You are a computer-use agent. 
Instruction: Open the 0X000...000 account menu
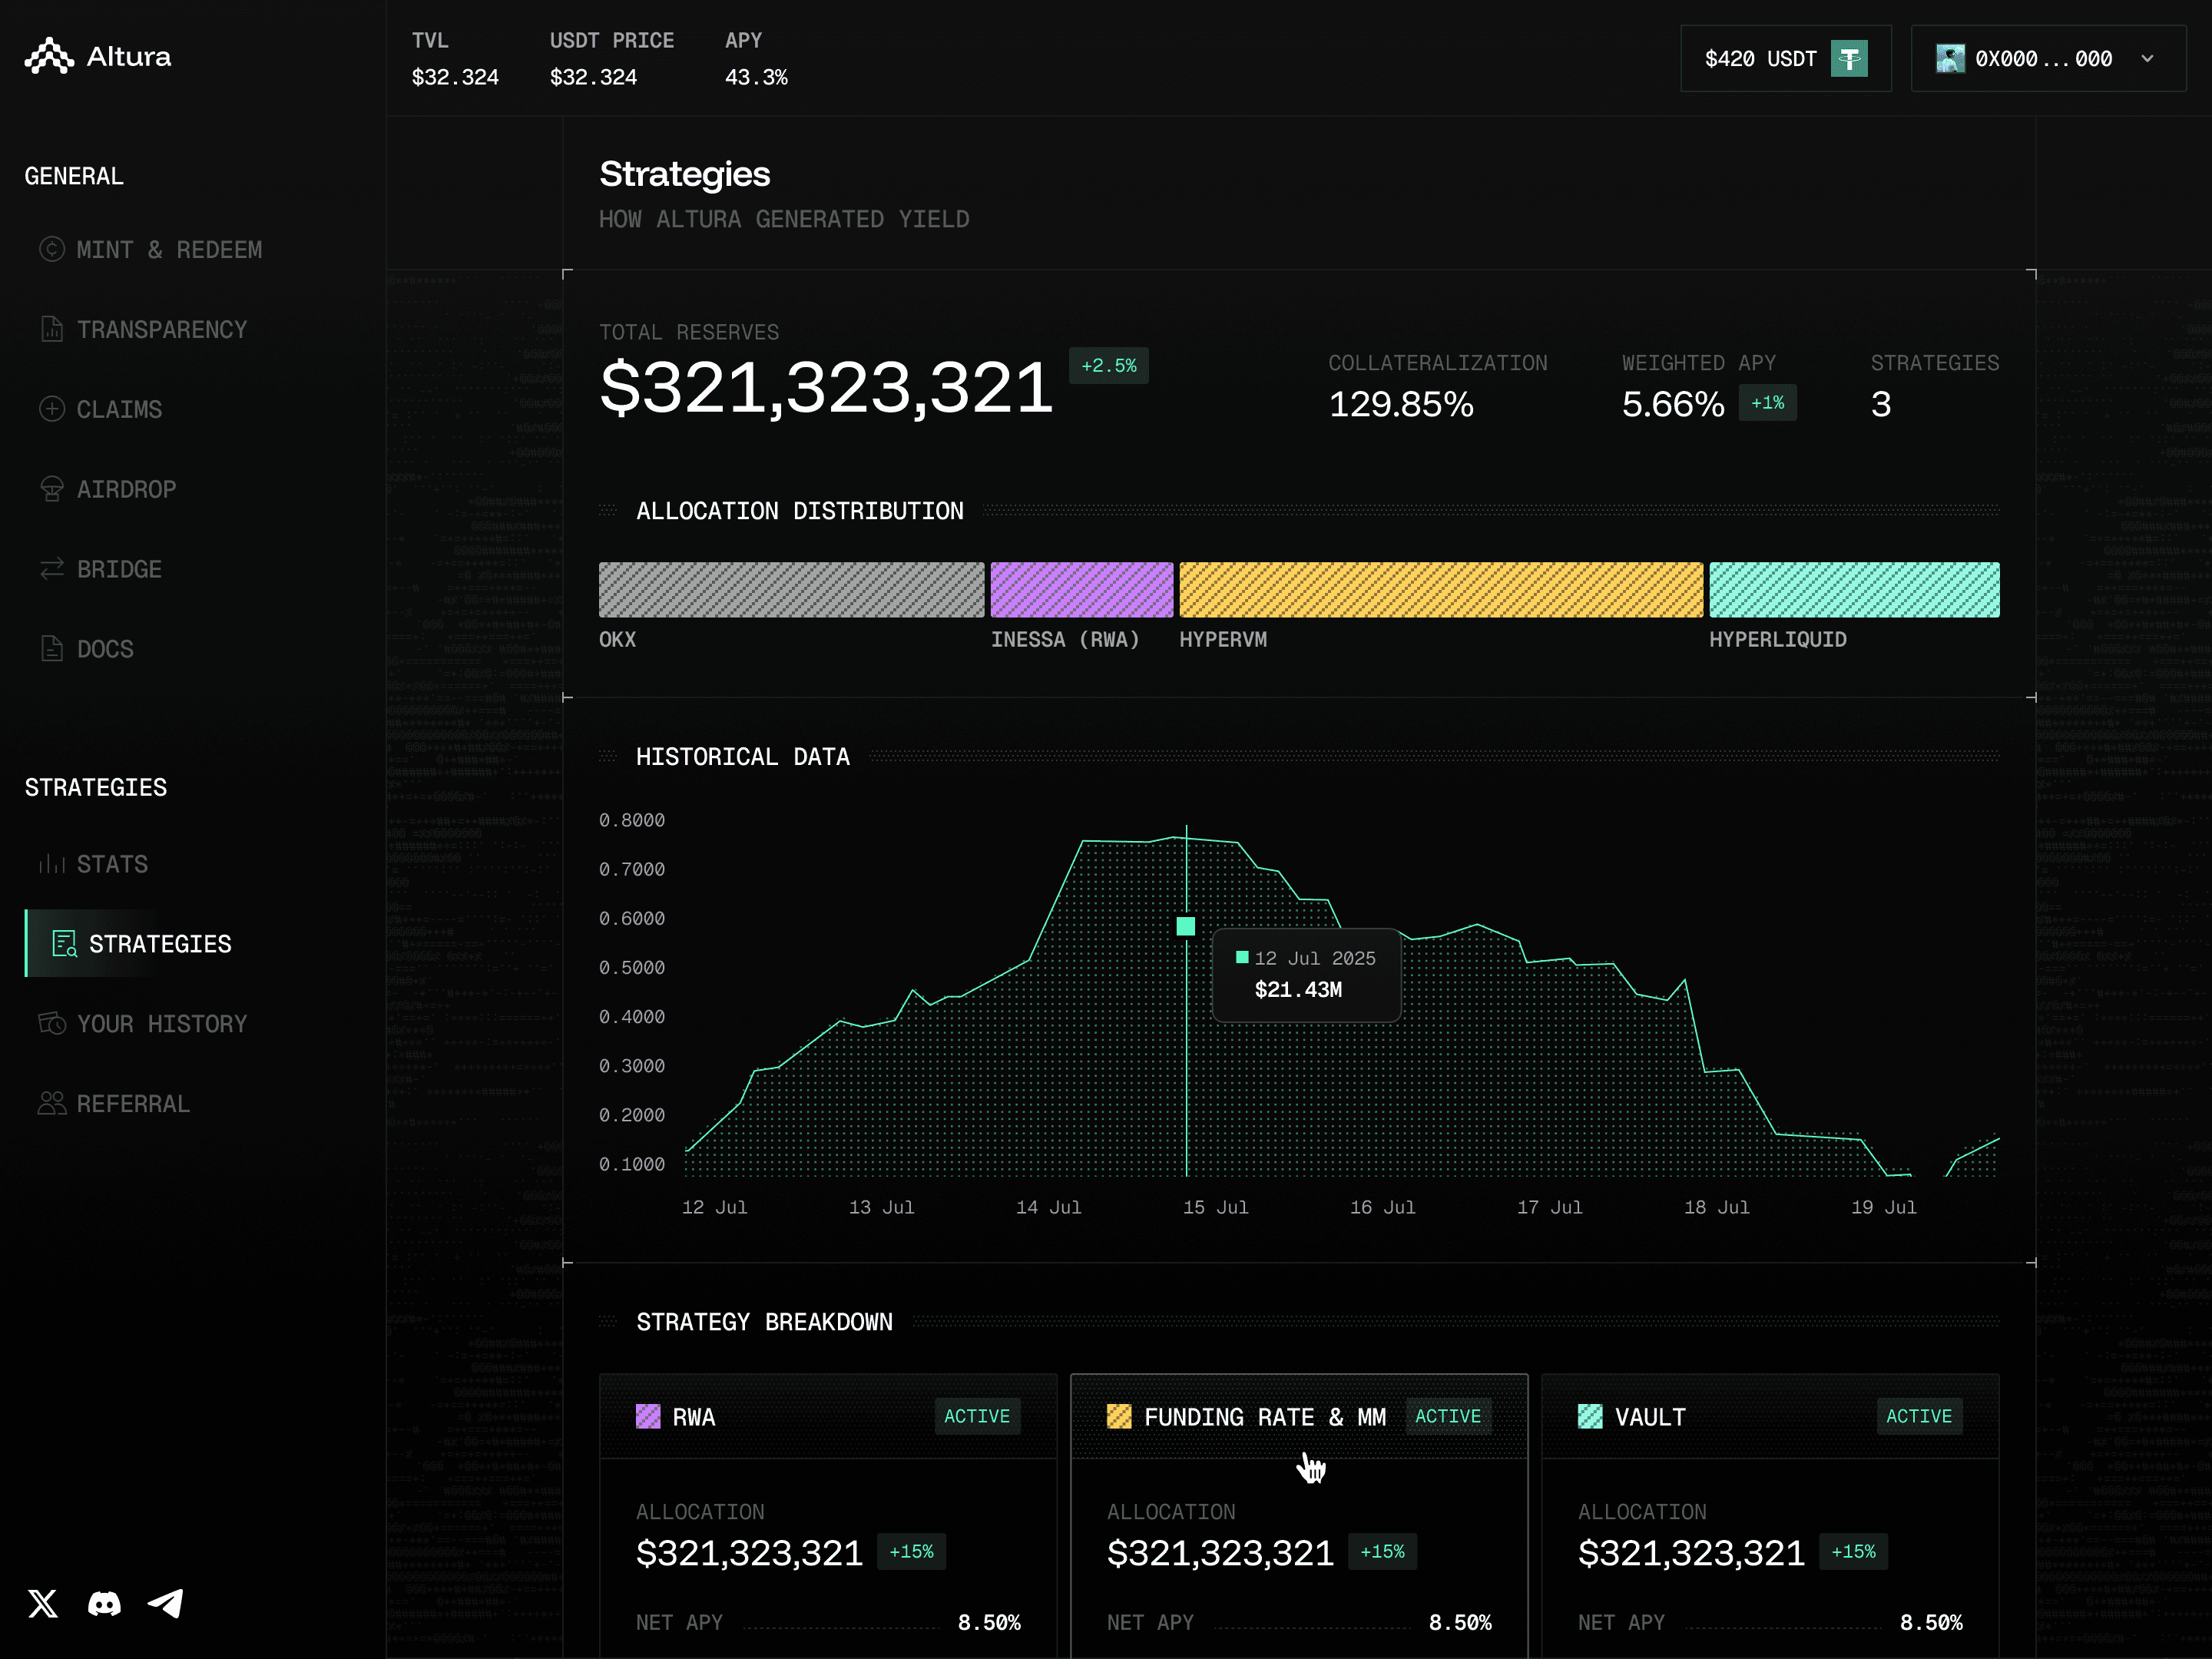2043,59
